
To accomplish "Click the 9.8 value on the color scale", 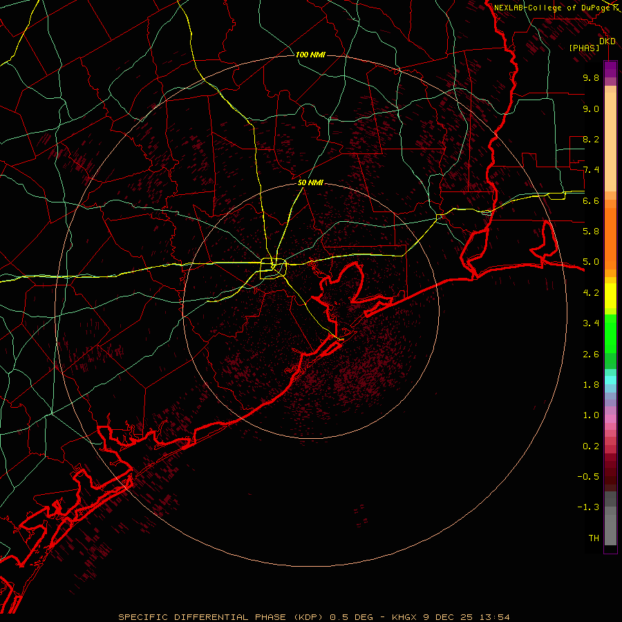I will click(x=591, y=77).
